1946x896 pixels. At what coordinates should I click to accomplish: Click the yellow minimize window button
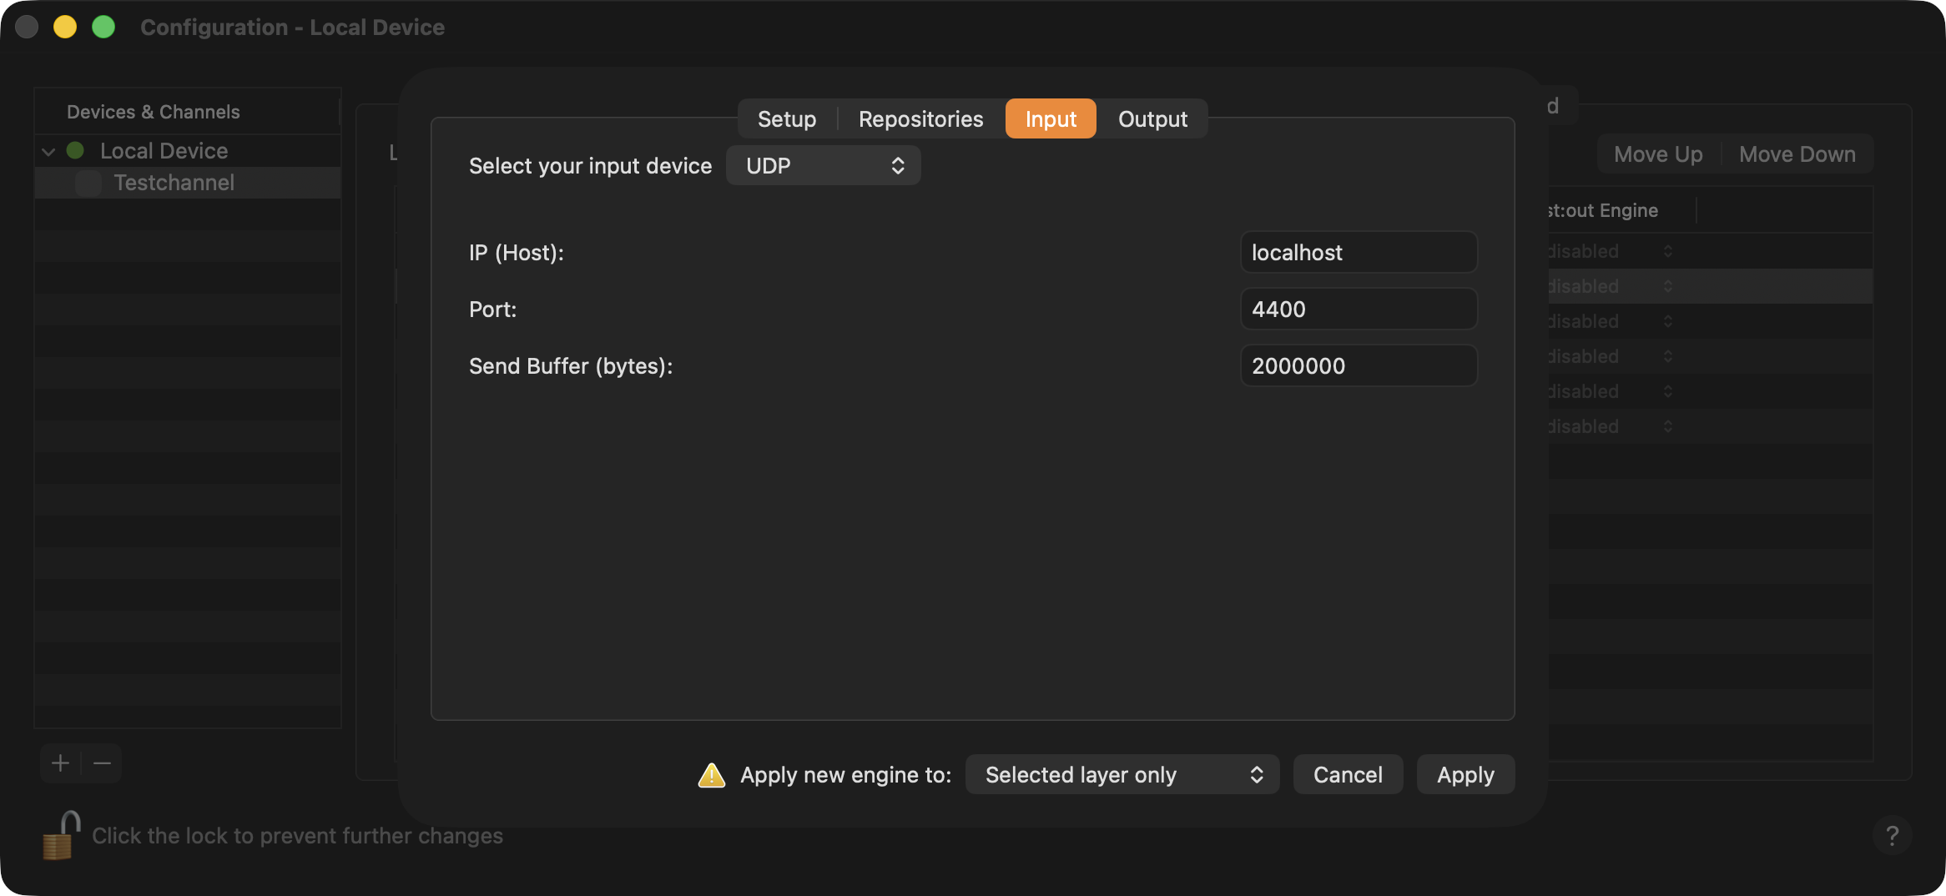[x=65, y=27]
